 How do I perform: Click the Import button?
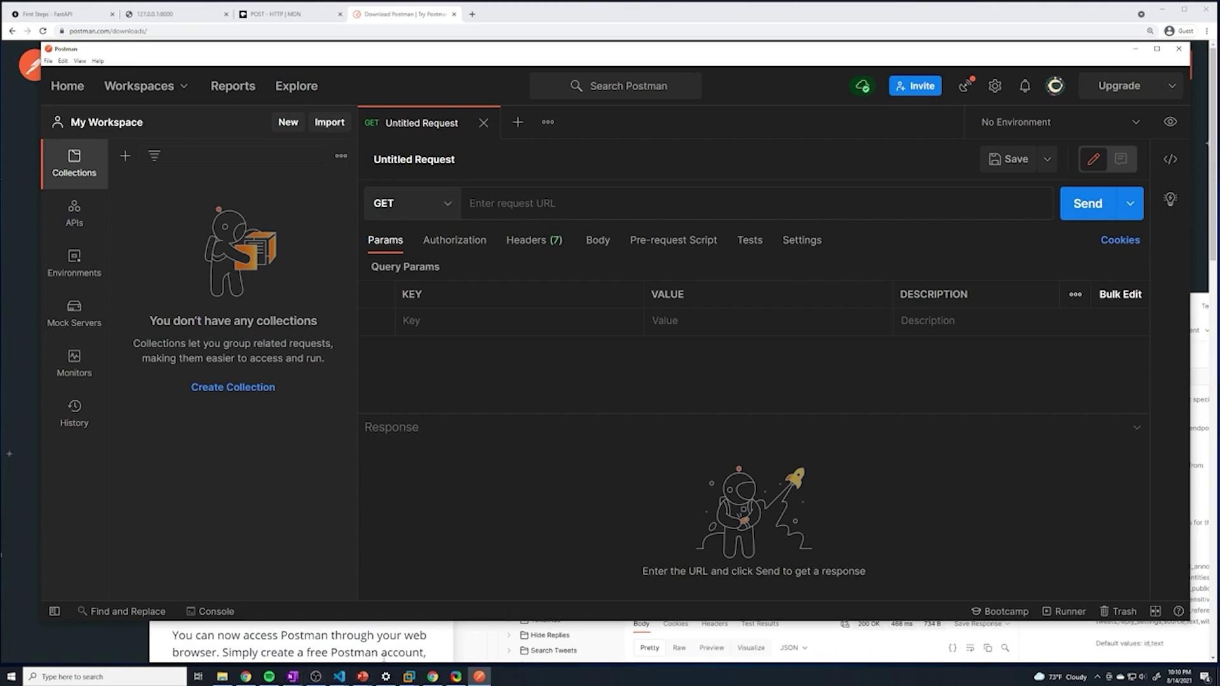click(x=329, y=122)
